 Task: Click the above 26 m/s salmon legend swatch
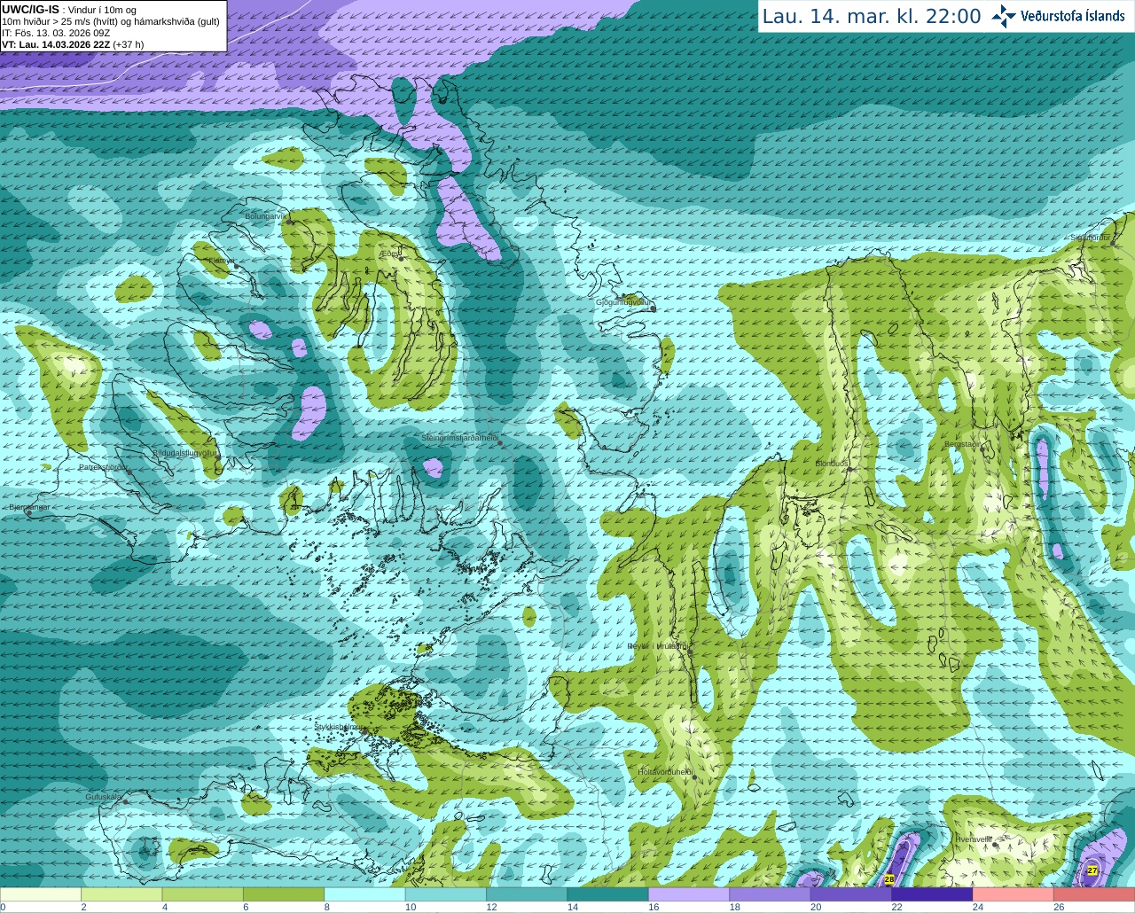pyautogui.click(x=1094, y=894)
